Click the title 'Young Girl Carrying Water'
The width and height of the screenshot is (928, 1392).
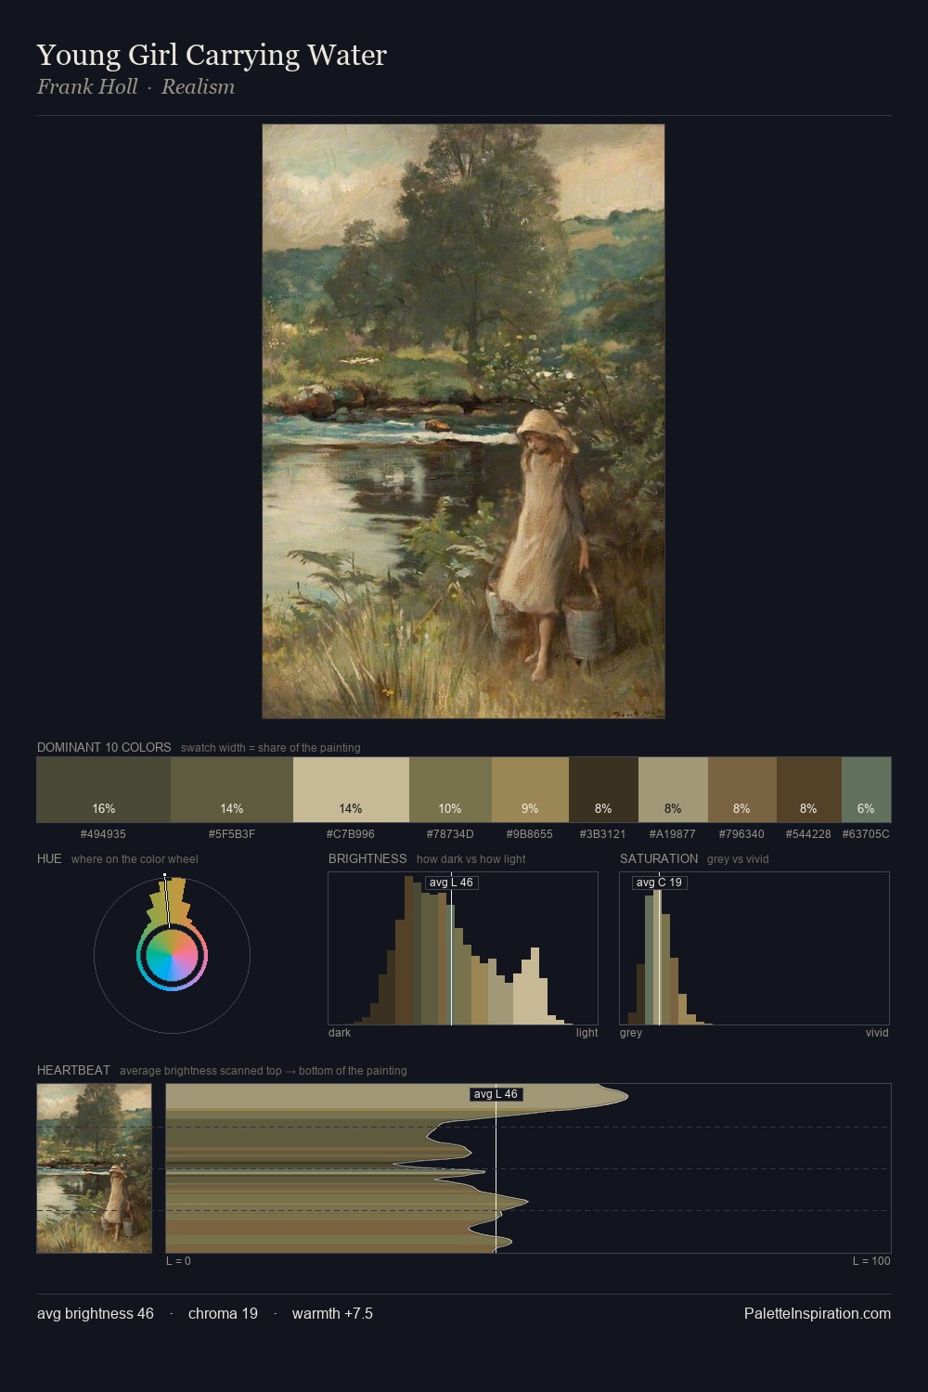coord(212,55)
